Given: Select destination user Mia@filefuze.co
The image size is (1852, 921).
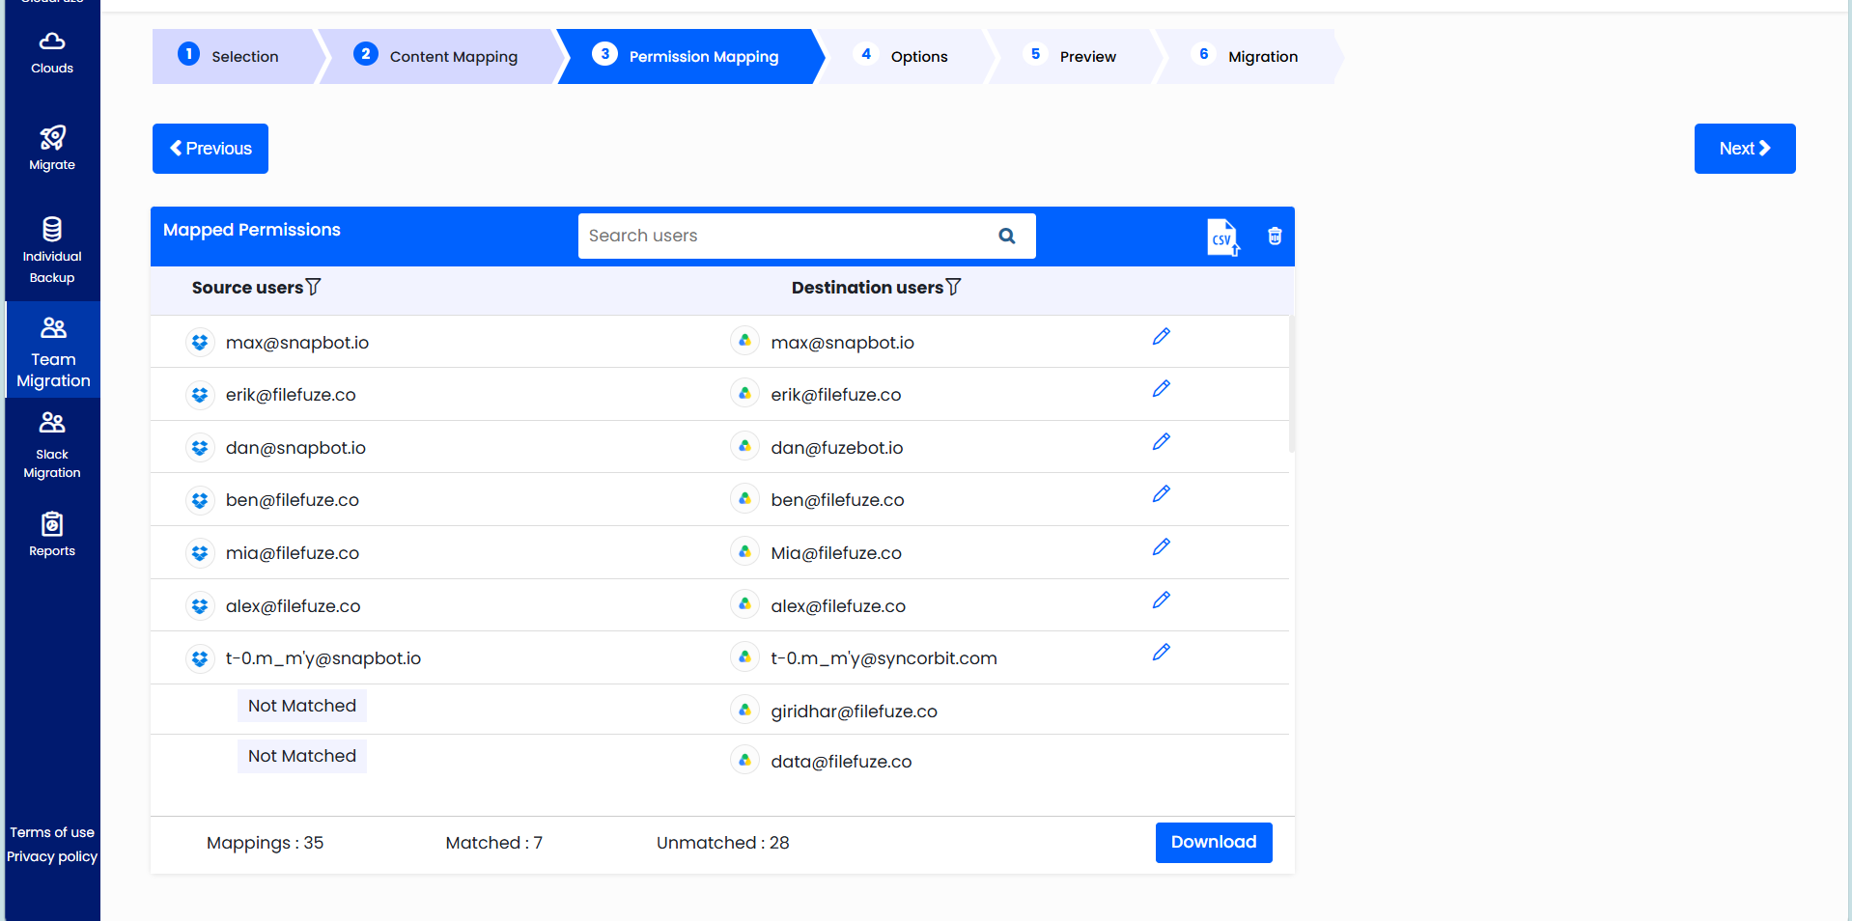Looking at the screenshot, I should click(836, 553).
